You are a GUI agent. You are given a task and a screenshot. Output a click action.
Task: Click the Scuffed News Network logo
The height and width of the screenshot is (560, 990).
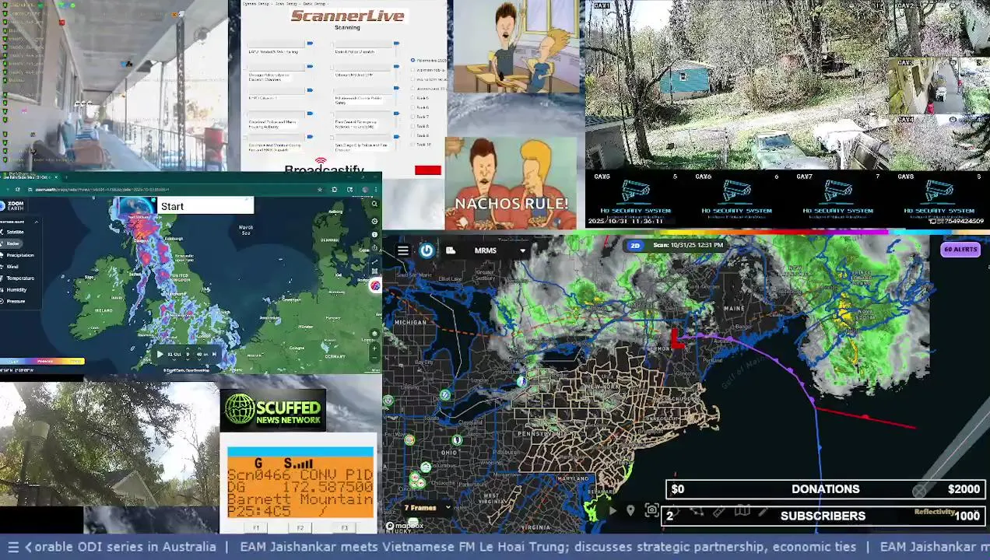point(272,410)
